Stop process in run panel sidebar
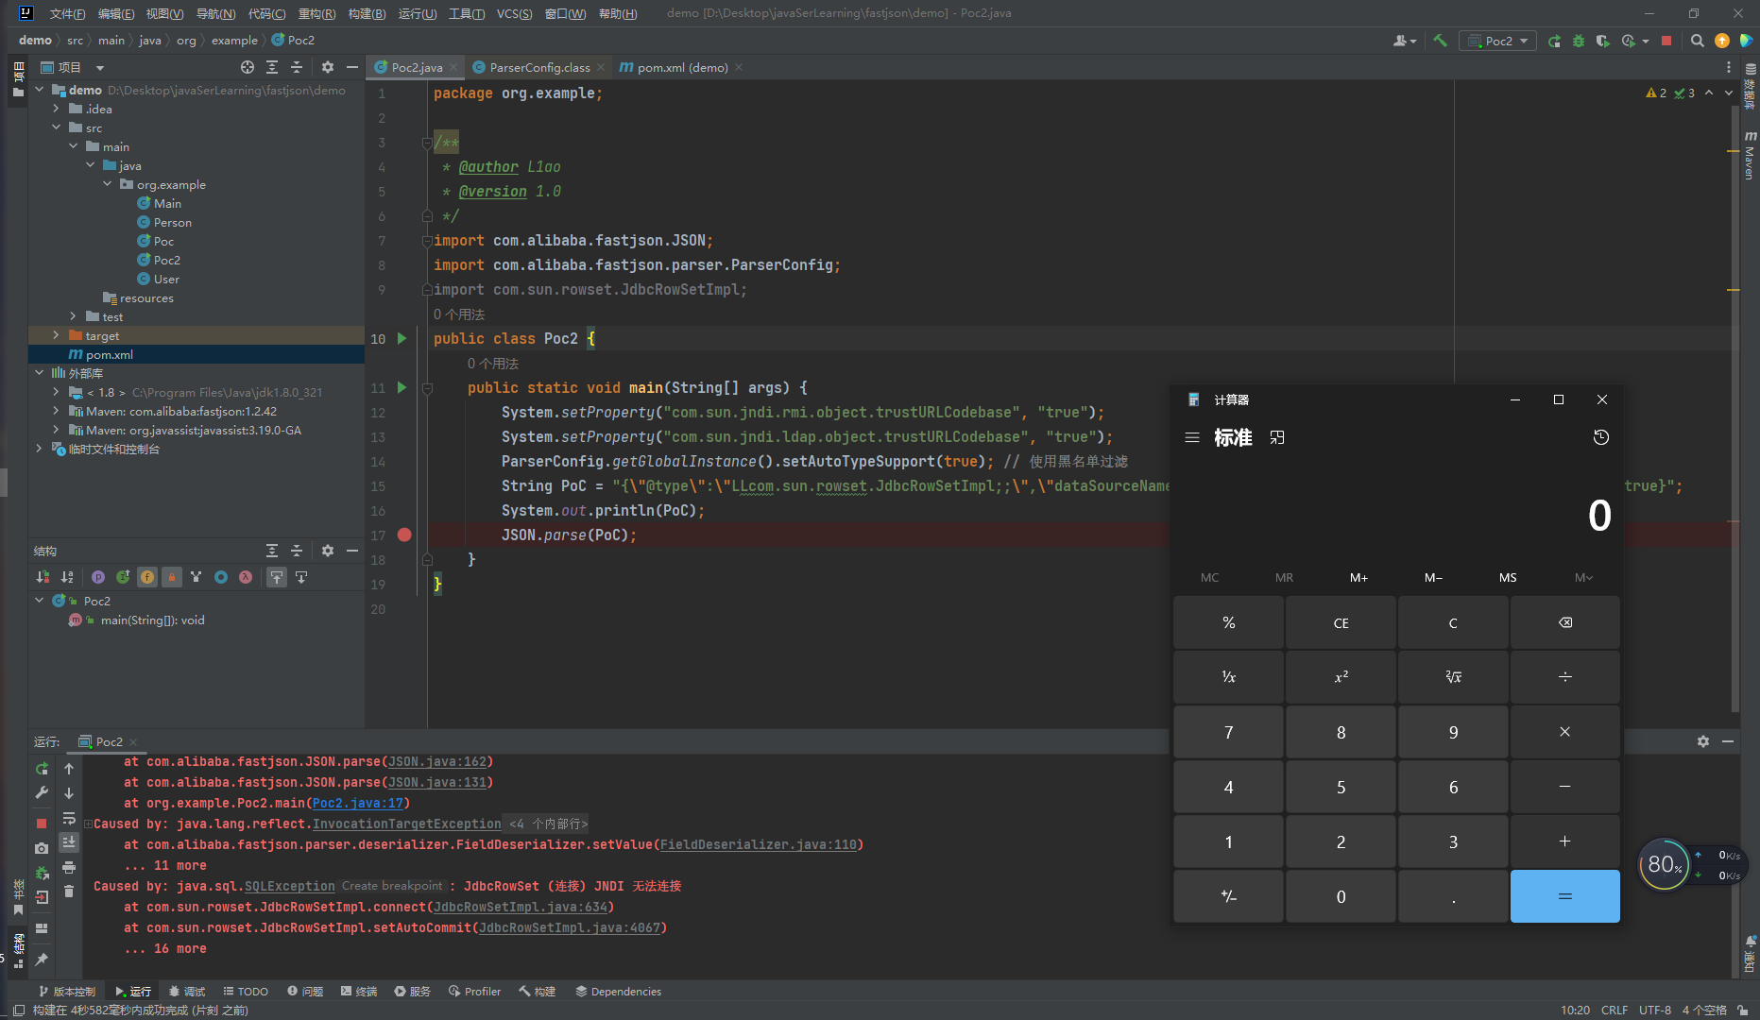Viewport: 1760px width, 1020px height. (x=42, y=824)
